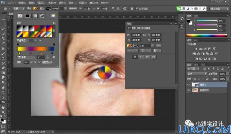Select the Horizontal Type tool
The width and height of the screenshot is (231, 134).
click(3, 92)
